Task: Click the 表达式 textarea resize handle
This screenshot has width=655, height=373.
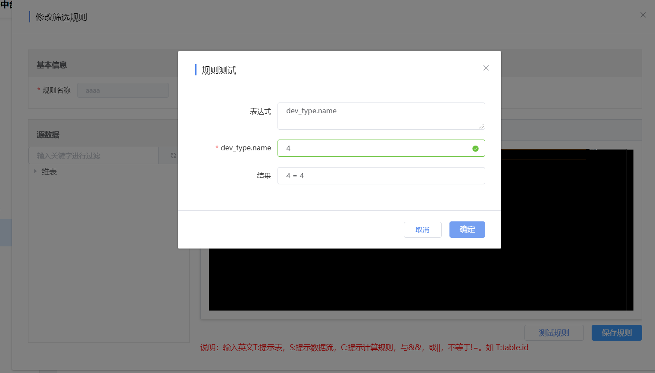Action: pyautogui.click(x=481, y=126)
